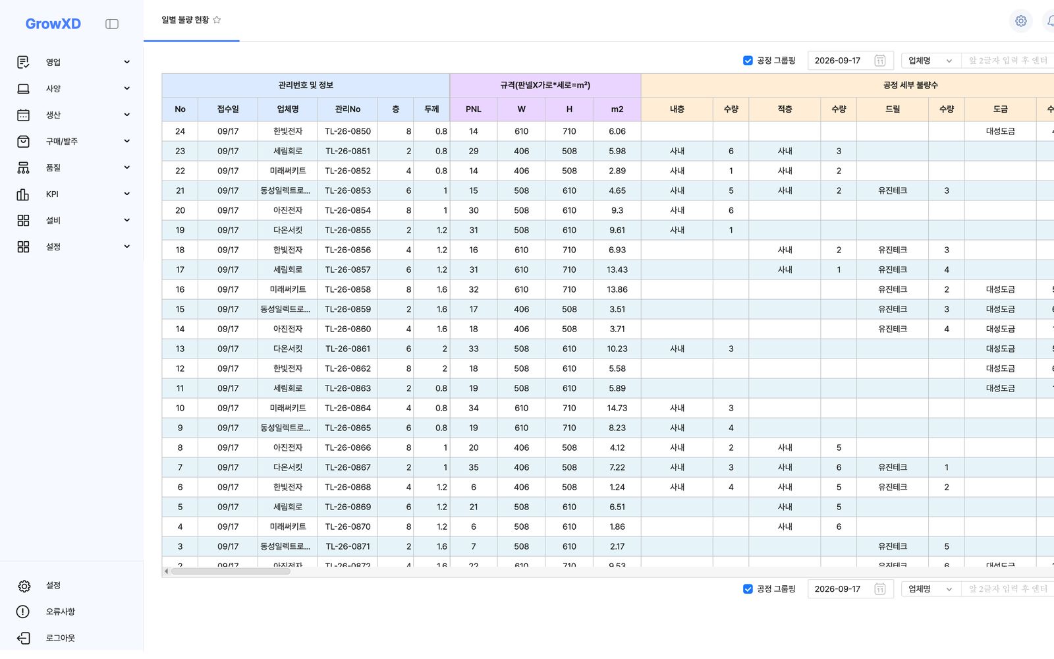
Task: Click the bottom 설정 gear icon
Action: point(24,586)
